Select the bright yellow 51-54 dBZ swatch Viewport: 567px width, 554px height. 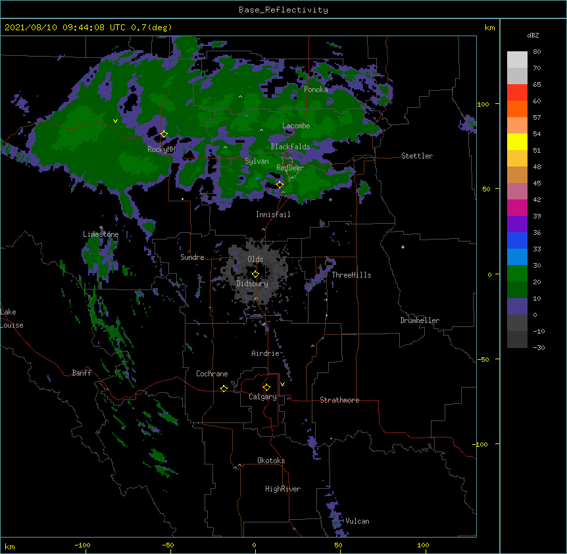[x=517, y=141]
